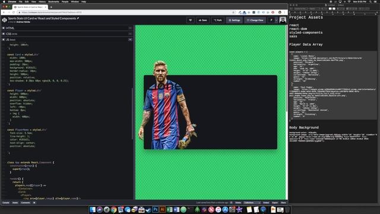The width and height of the screenshot is (380, 214).
Task: Click the Share button in footer
Action: pyautogui.click(x=283, y=203)
